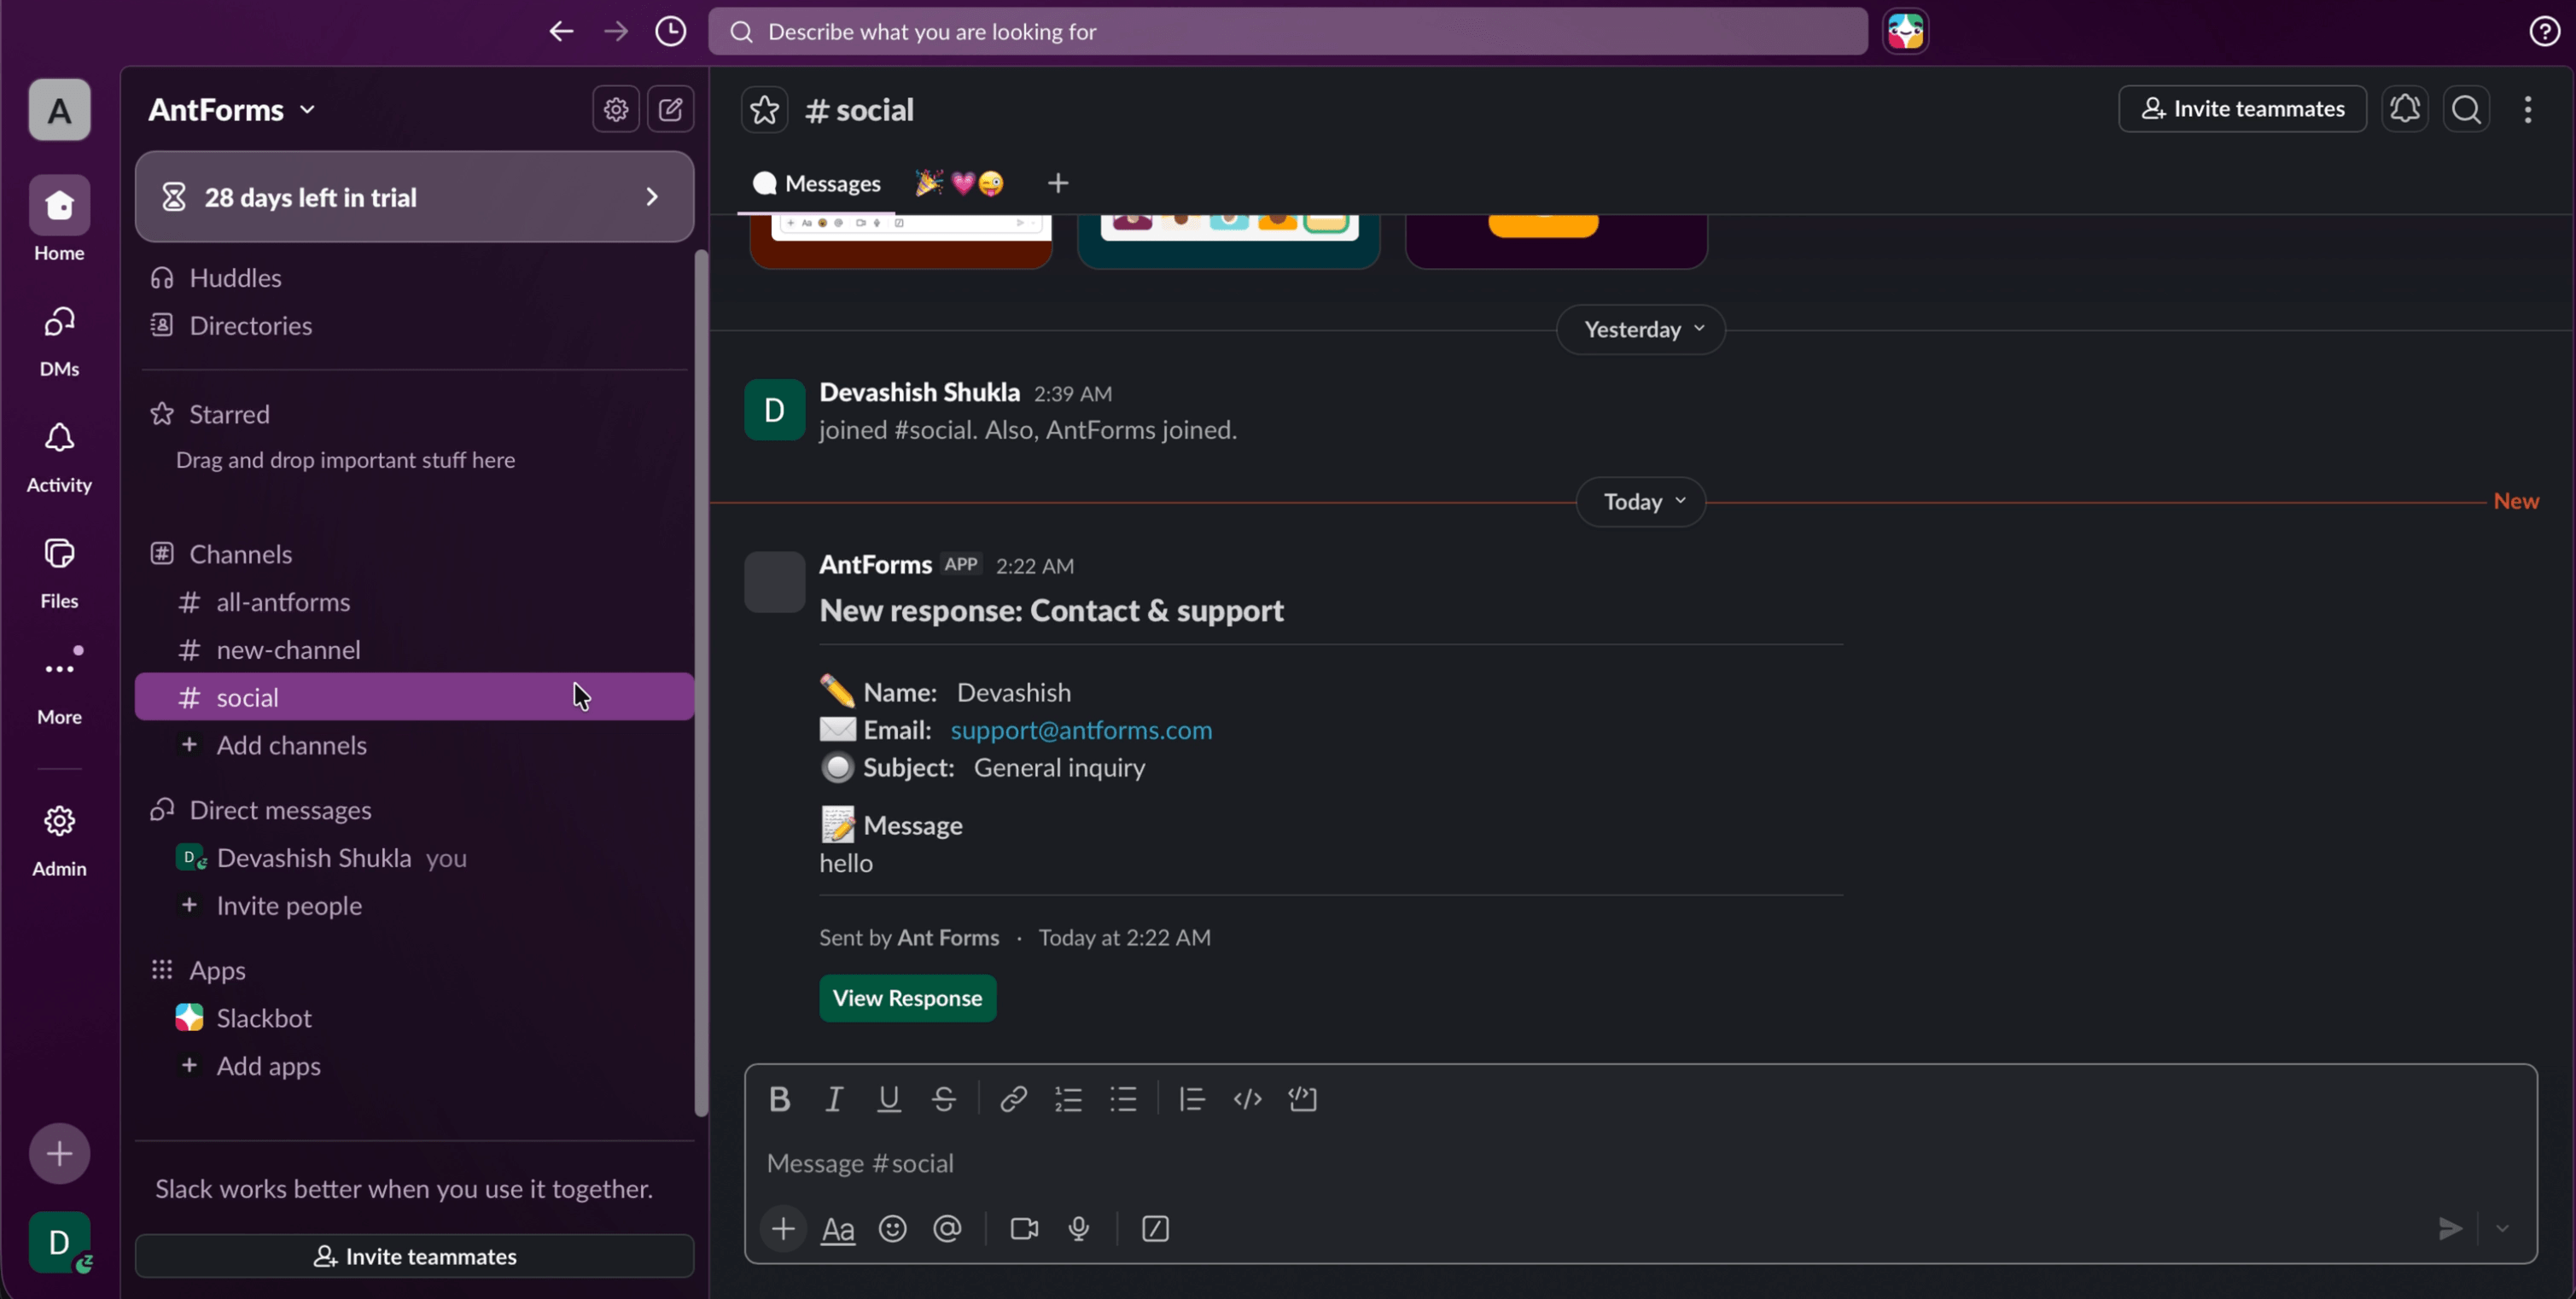Toggle the Aa formatting bar
The height and width of the screenshot is (1299, 2576).
[838, 1228]
